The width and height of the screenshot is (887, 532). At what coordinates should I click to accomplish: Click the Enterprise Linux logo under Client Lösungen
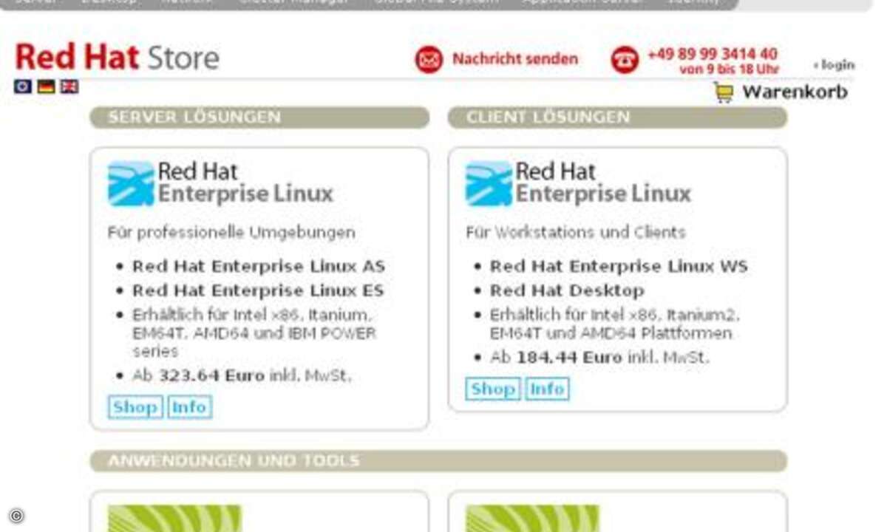click(x=578, y=183)
